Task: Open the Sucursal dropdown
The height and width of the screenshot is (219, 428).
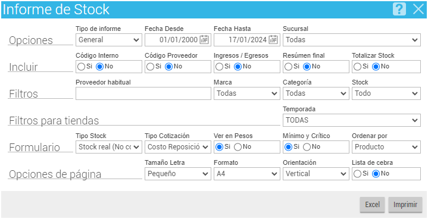Action: tap(352, 40)
